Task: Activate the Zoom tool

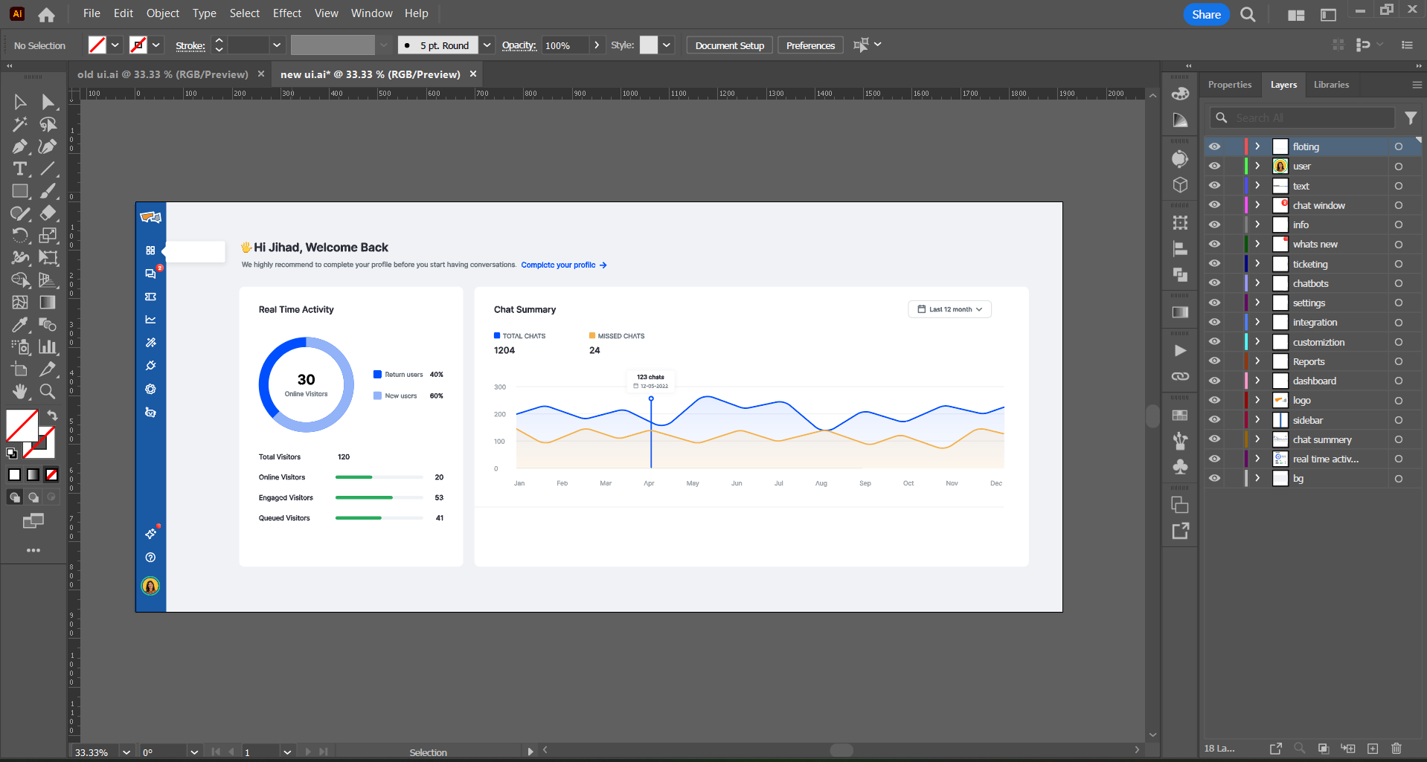Action: point(48,391)
